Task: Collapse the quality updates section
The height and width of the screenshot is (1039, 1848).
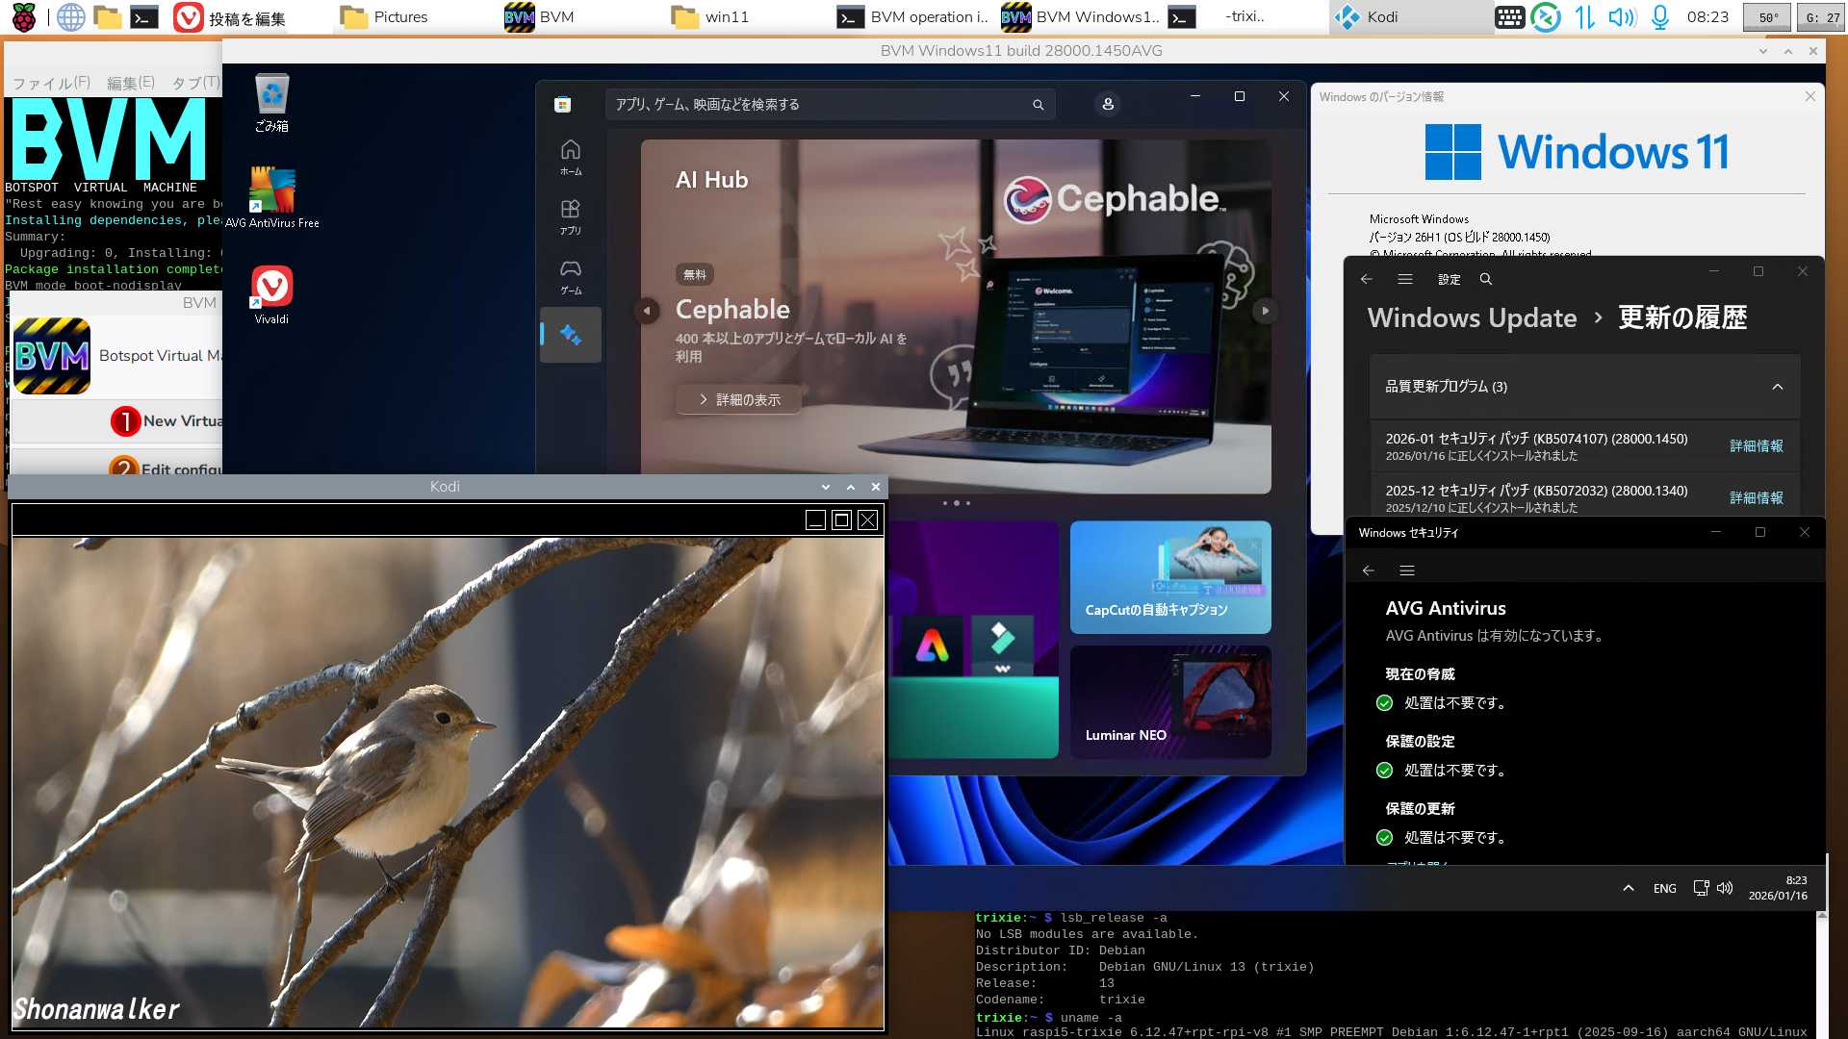Action: pos(1777,387)
